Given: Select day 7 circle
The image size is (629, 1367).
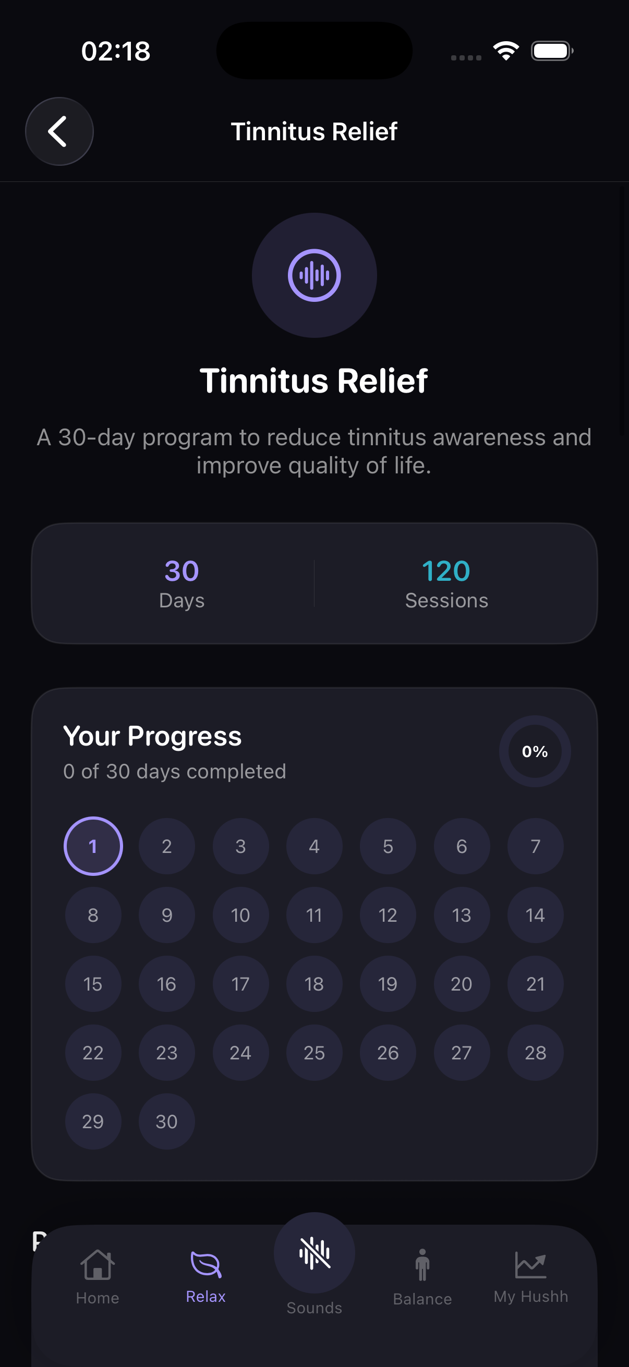Looking at the screenshot, I should point(535,846).
